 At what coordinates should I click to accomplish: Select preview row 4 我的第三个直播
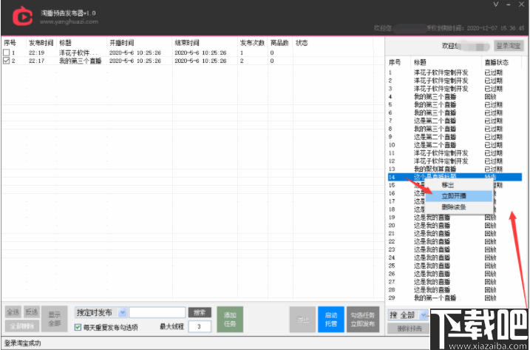(455, 96)
